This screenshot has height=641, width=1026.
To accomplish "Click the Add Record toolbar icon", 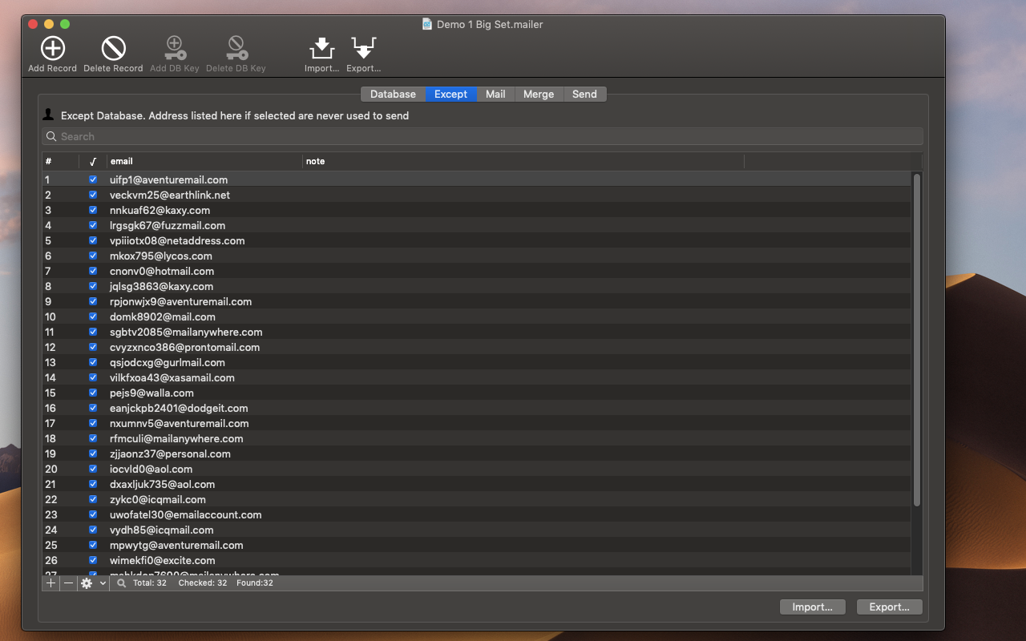I will click(x=53, y=49).
